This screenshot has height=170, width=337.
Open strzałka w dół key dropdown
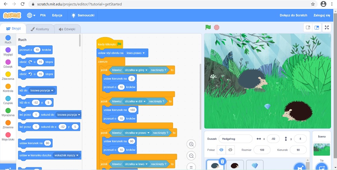[x=135, y=101]
